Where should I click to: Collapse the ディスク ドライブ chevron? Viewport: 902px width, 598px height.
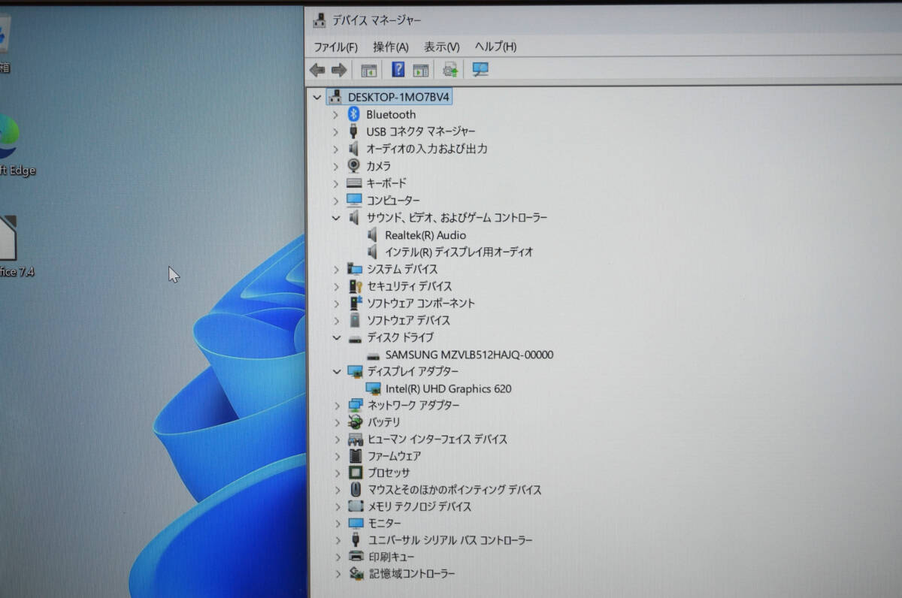coord(336,338)
